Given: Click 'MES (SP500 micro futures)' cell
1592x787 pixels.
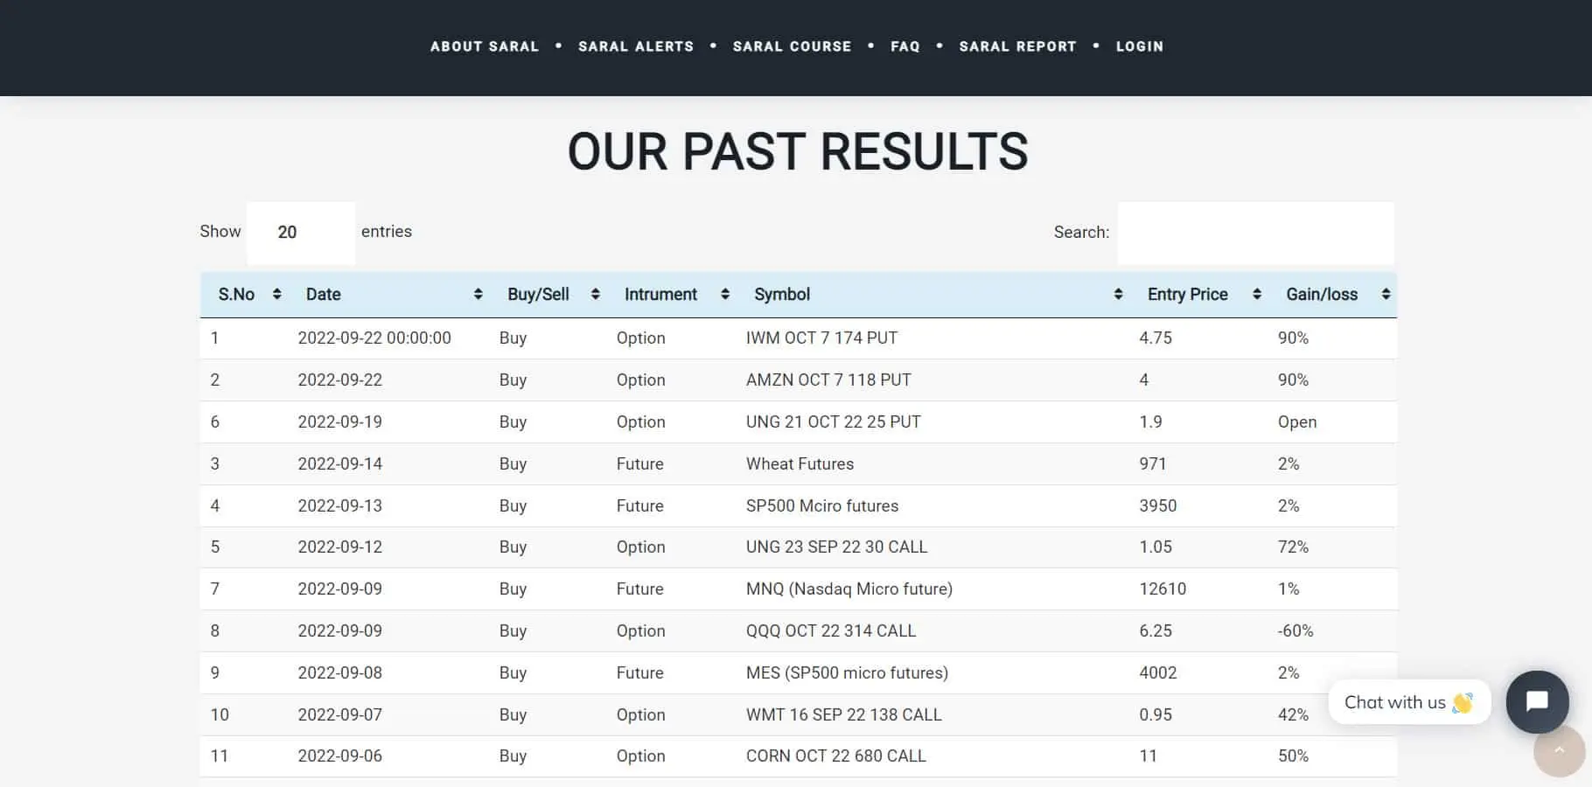Looking at the screenshot, I should (x=847, y=673).
